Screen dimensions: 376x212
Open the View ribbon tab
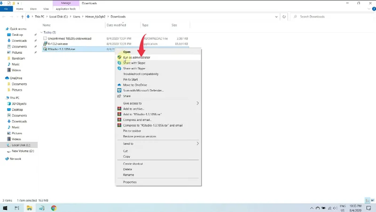point(46,8)
